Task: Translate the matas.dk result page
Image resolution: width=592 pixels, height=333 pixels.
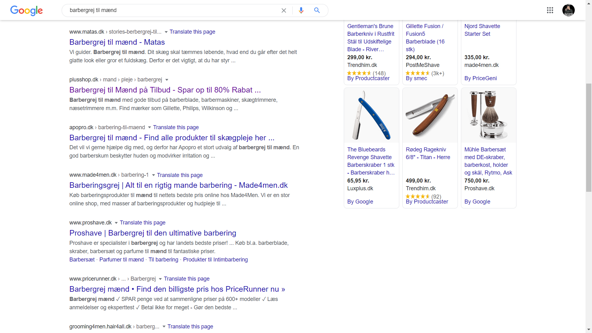Action: coord(192,32)
